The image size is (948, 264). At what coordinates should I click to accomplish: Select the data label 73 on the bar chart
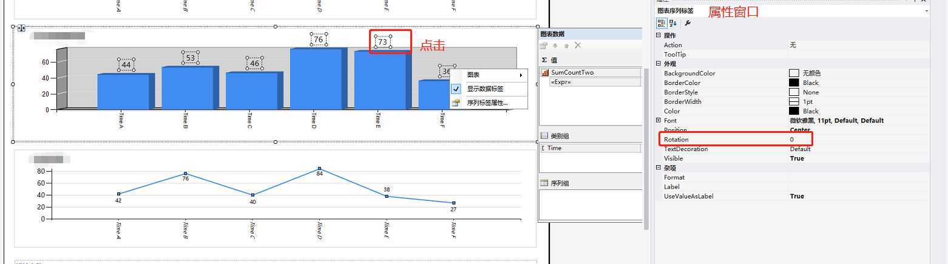click(x=382, y=42)
